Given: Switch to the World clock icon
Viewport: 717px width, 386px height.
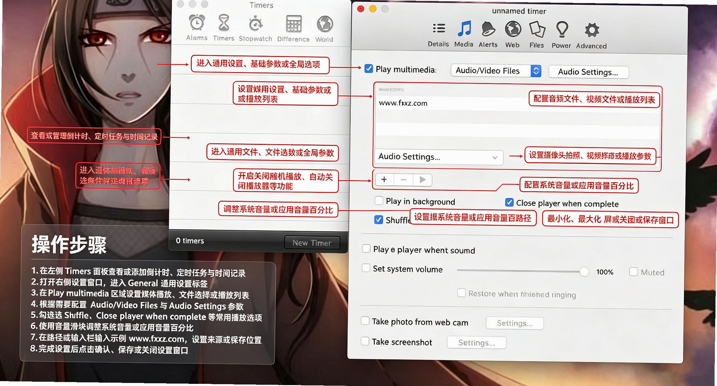Looking at the screenshot, I should 324,29.
